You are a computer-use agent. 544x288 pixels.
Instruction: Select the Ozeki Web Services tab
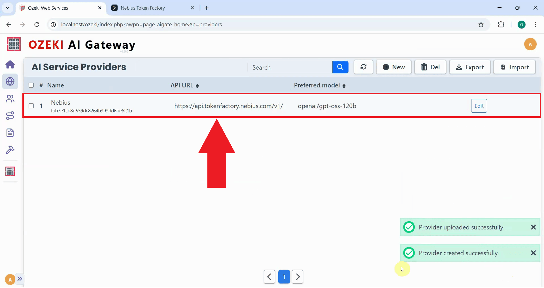click(x=48, y=8)
